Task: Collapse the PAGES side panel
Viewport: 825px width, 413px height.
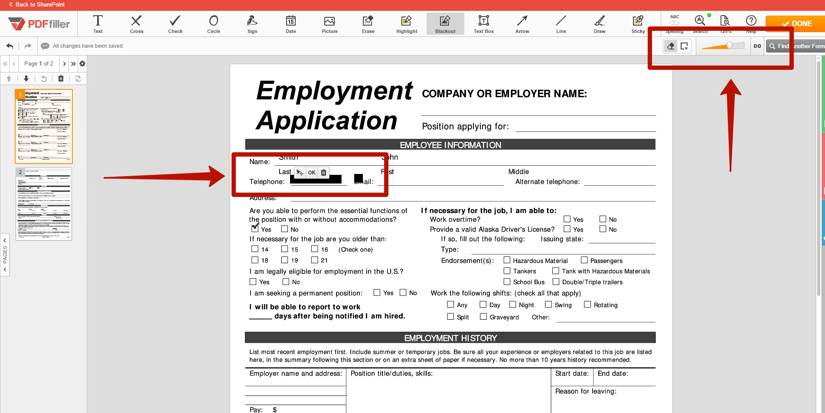Action: click(5, 255)
